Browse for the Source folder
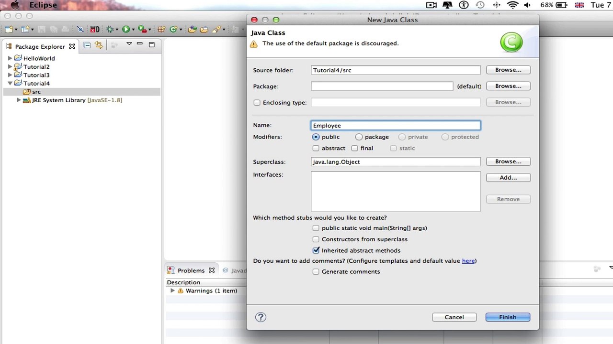This screenshot has height=344, width=613. tap(508, 70)
